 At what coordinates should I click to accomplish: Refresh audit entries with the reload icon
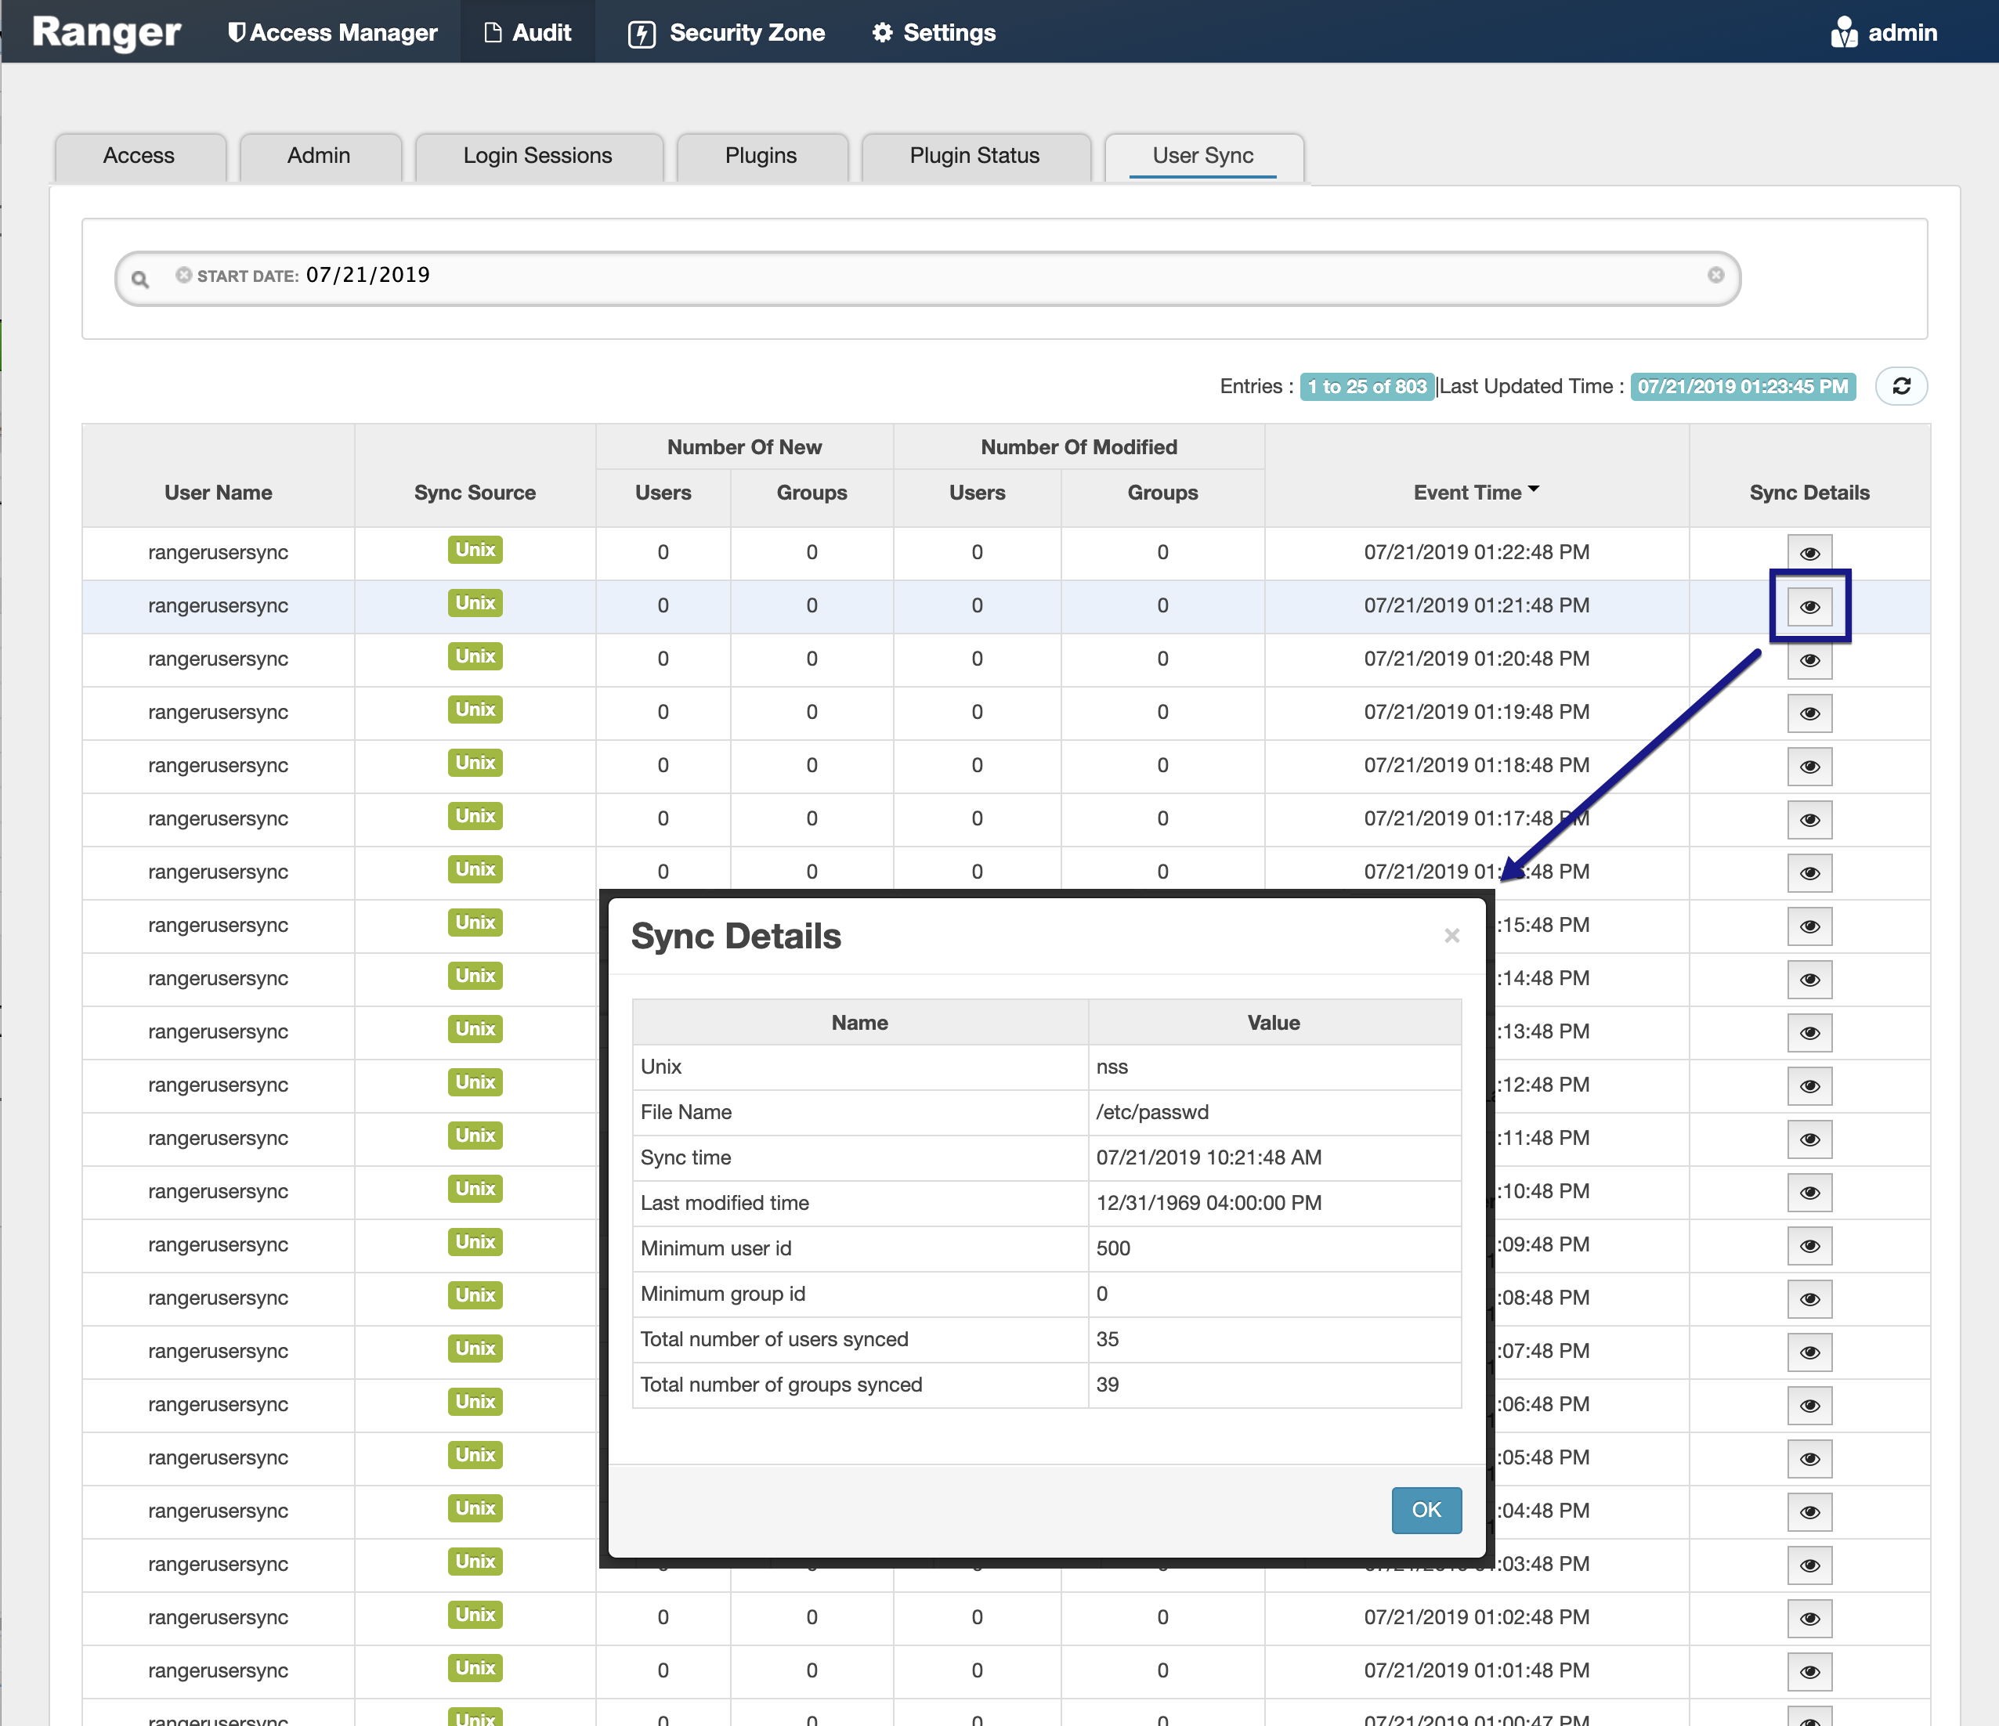coord(1900,386)
